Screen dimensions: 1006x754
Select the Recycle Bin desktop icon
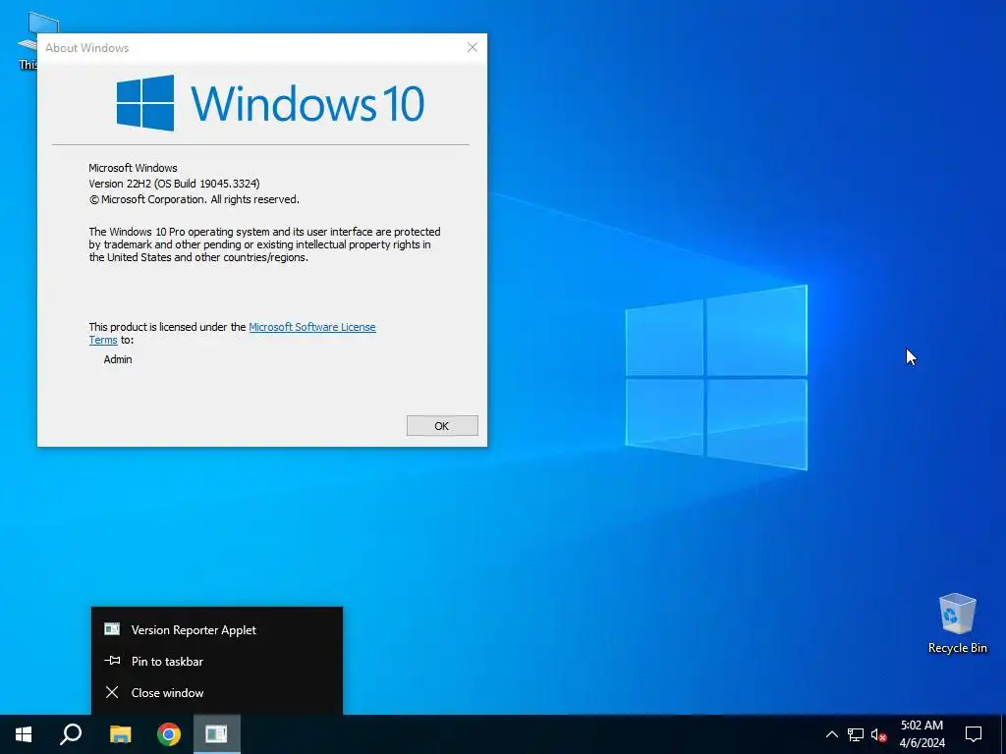tap(957, 623)
